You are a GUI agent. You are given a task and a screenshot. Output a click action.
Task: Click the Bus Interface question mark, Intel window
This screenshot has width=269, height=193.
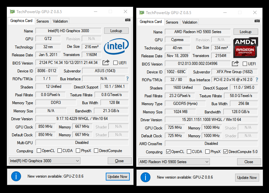coord(127,79)
